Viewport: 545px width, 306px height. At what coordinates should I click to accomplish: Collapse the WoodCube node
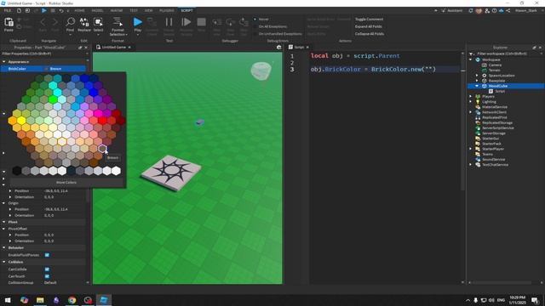pos(477,86)
